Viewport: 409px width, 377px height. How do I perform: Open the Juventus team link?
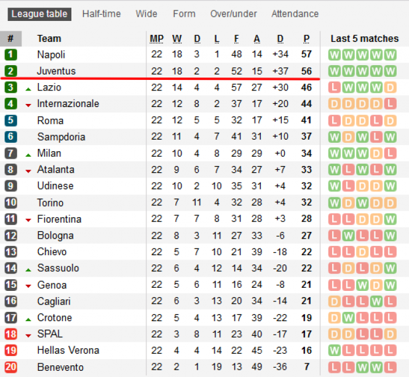[x=57, y=71]
